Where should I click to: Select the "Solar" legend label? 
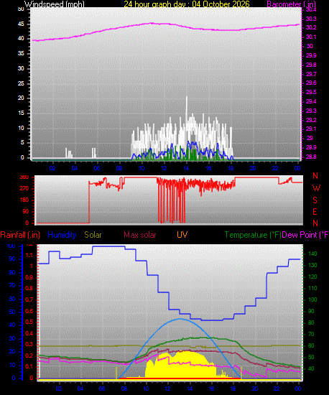tap(93, 235)
